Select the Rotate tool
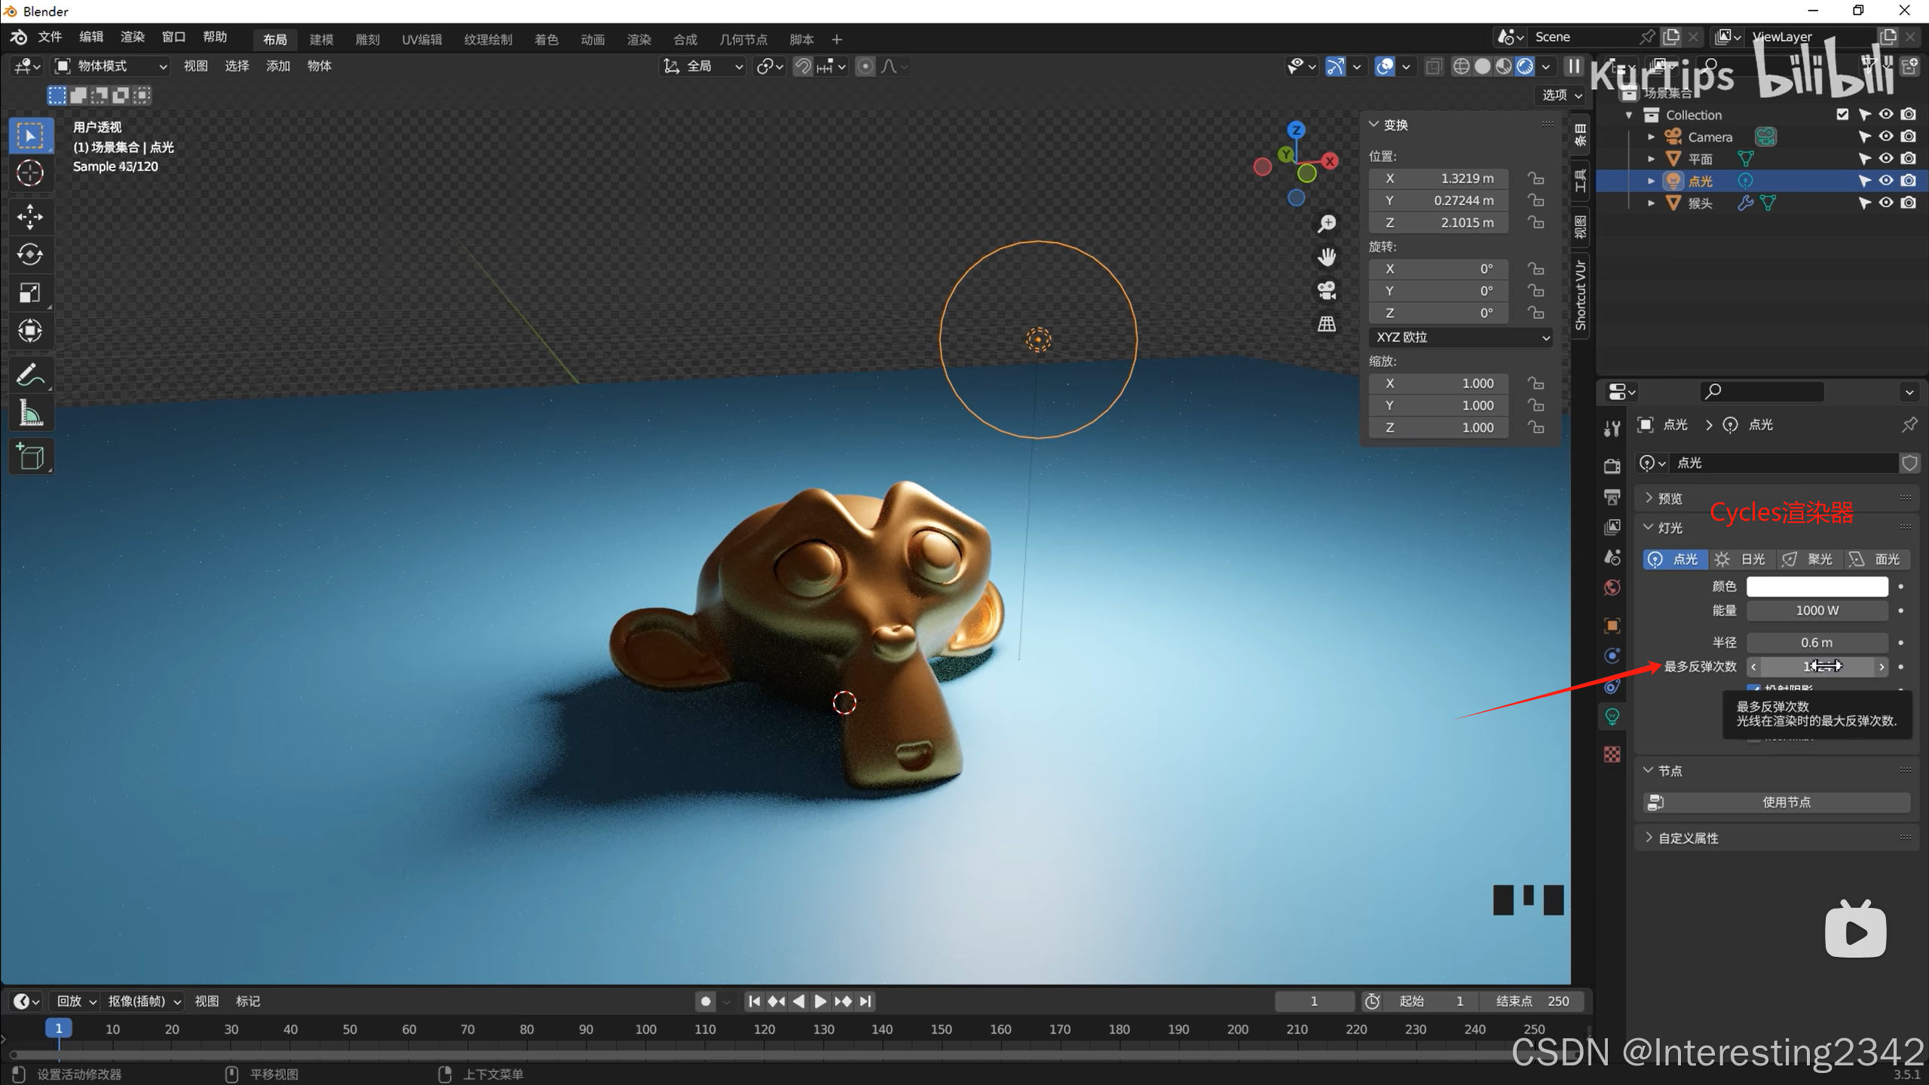This screenshot has width=1929, height=1085. coord(30,255)
